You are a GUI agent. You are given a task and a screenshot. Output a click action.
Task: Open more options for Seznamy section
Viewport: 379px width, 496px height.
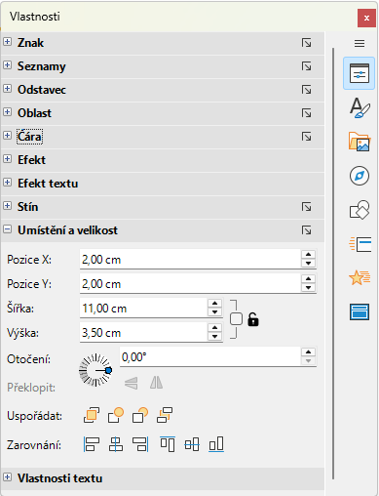click(306, 66)
